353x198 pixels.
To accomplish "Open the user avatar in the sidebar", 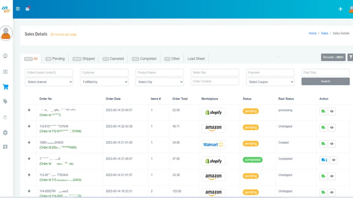I will coord(6,33).
